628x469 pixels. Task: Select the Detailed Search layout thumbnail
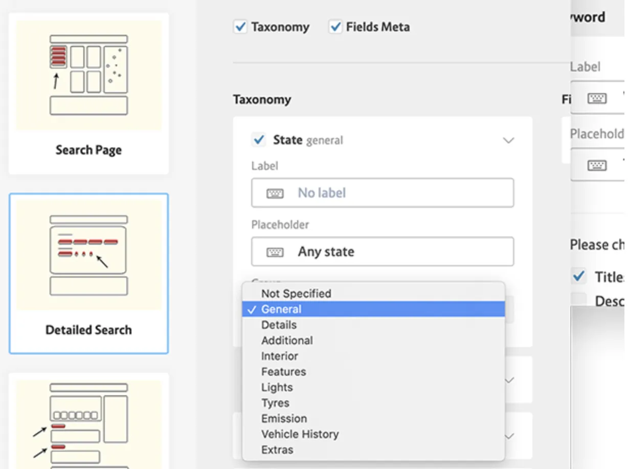tap(88, 273)
